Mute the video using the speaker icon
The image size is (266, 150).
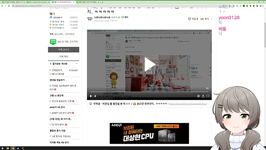pos(95,96)
